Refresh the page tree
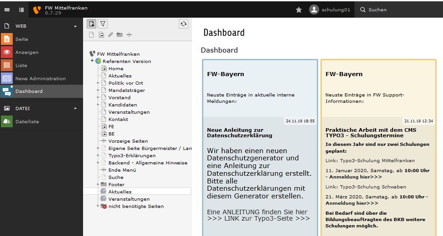 pos(184,24)
